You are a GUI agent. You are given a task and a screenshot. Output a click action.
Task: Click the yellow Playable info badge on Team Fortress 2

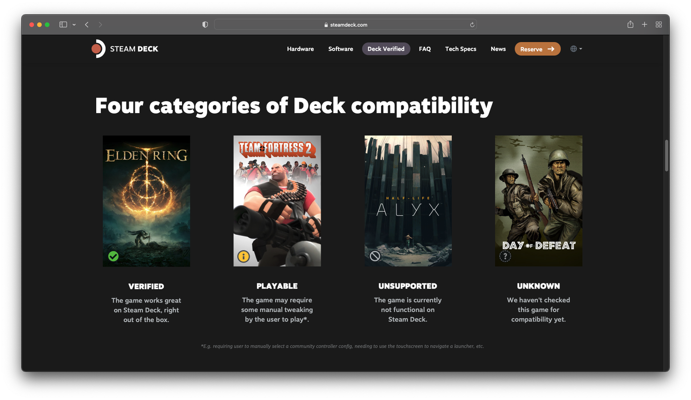click(x=244, y=256)
